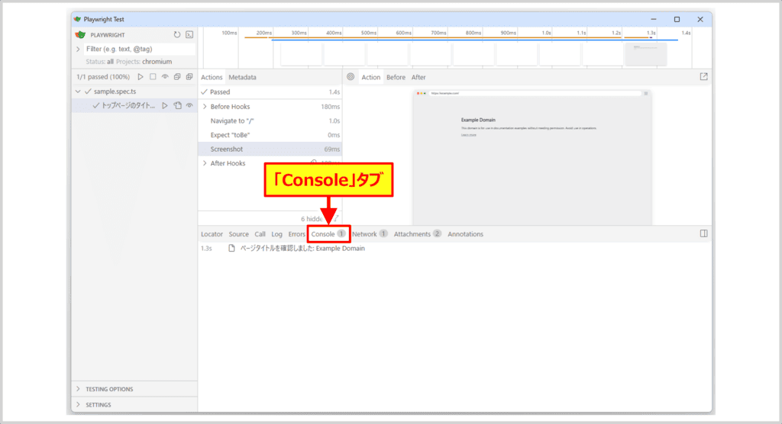Run the Japanese-titled test via its play icon
782x424 pixels.
tap(164, 106)
